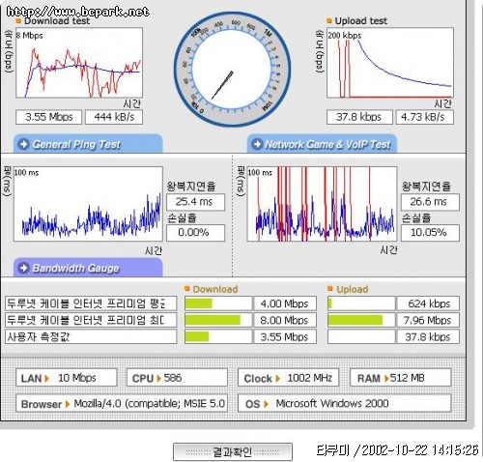The image size is (483, 462).
Task: Click the orange bullet beside Download test
Action: [x=18, y=21]
